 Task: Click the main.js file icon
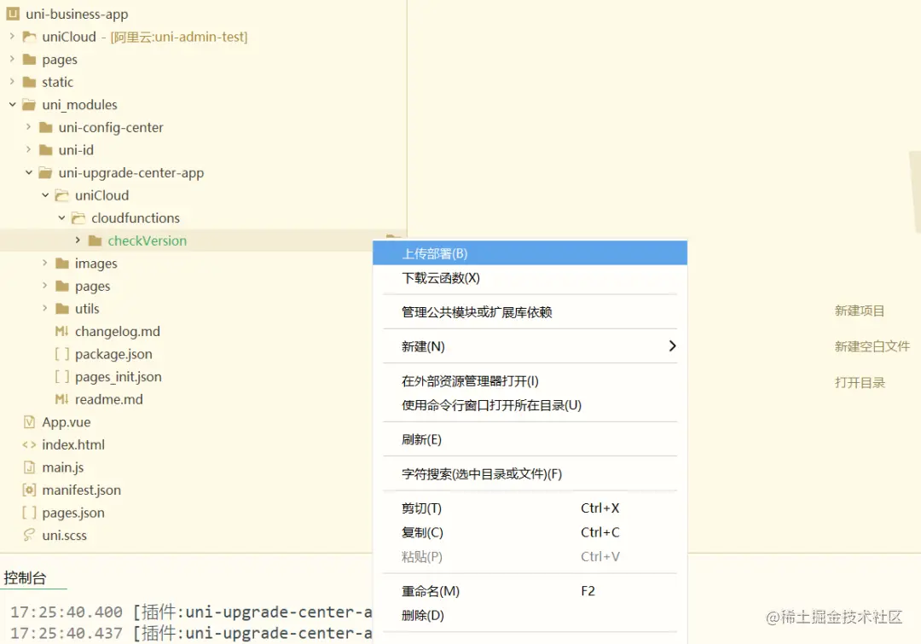29,467
